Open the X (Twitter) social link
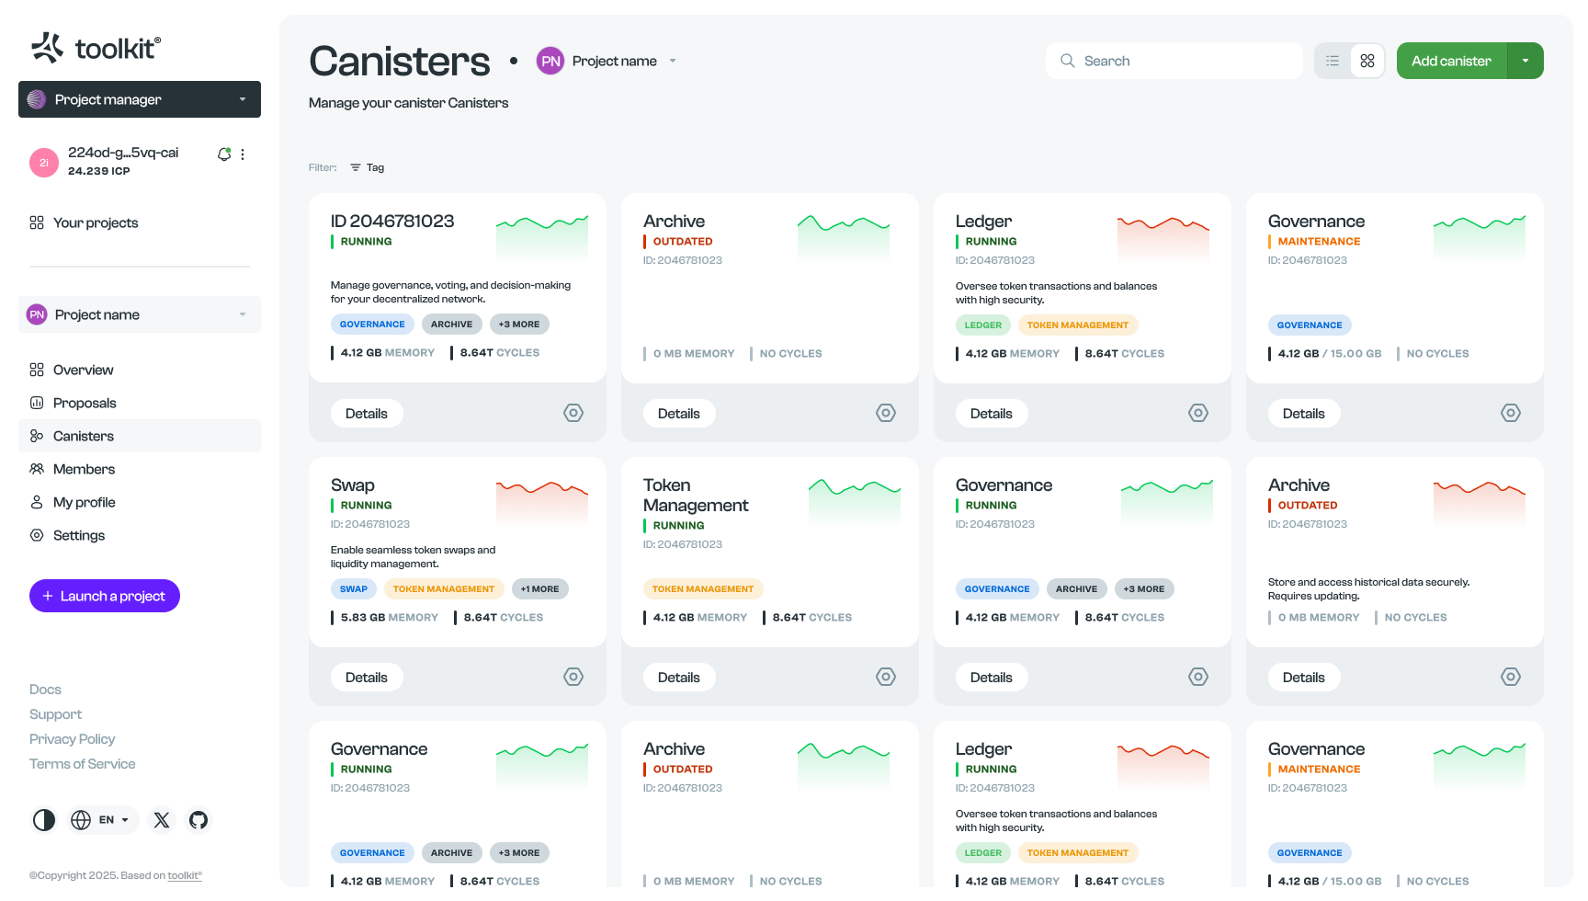The height and width of the screenshot is (901, 1588). tap(162, 820)
